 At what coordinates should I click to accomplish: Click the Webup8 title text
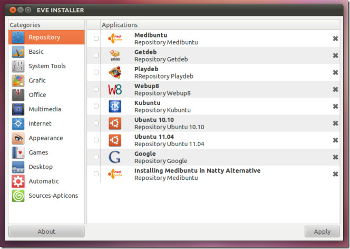click(x=147, y=86)
